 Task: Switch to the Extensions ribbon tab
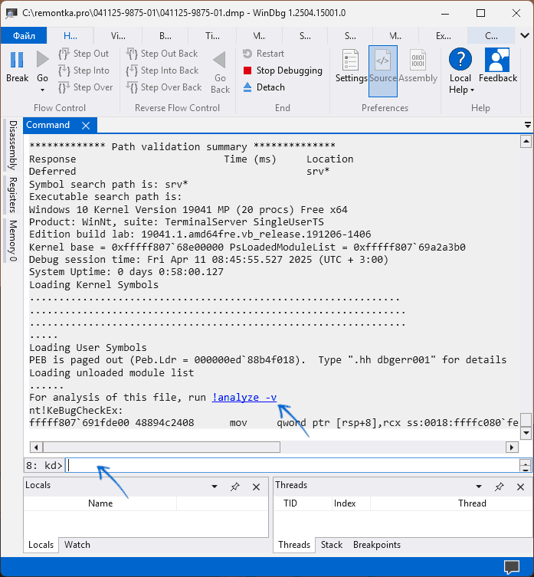(x=443, y=36)
